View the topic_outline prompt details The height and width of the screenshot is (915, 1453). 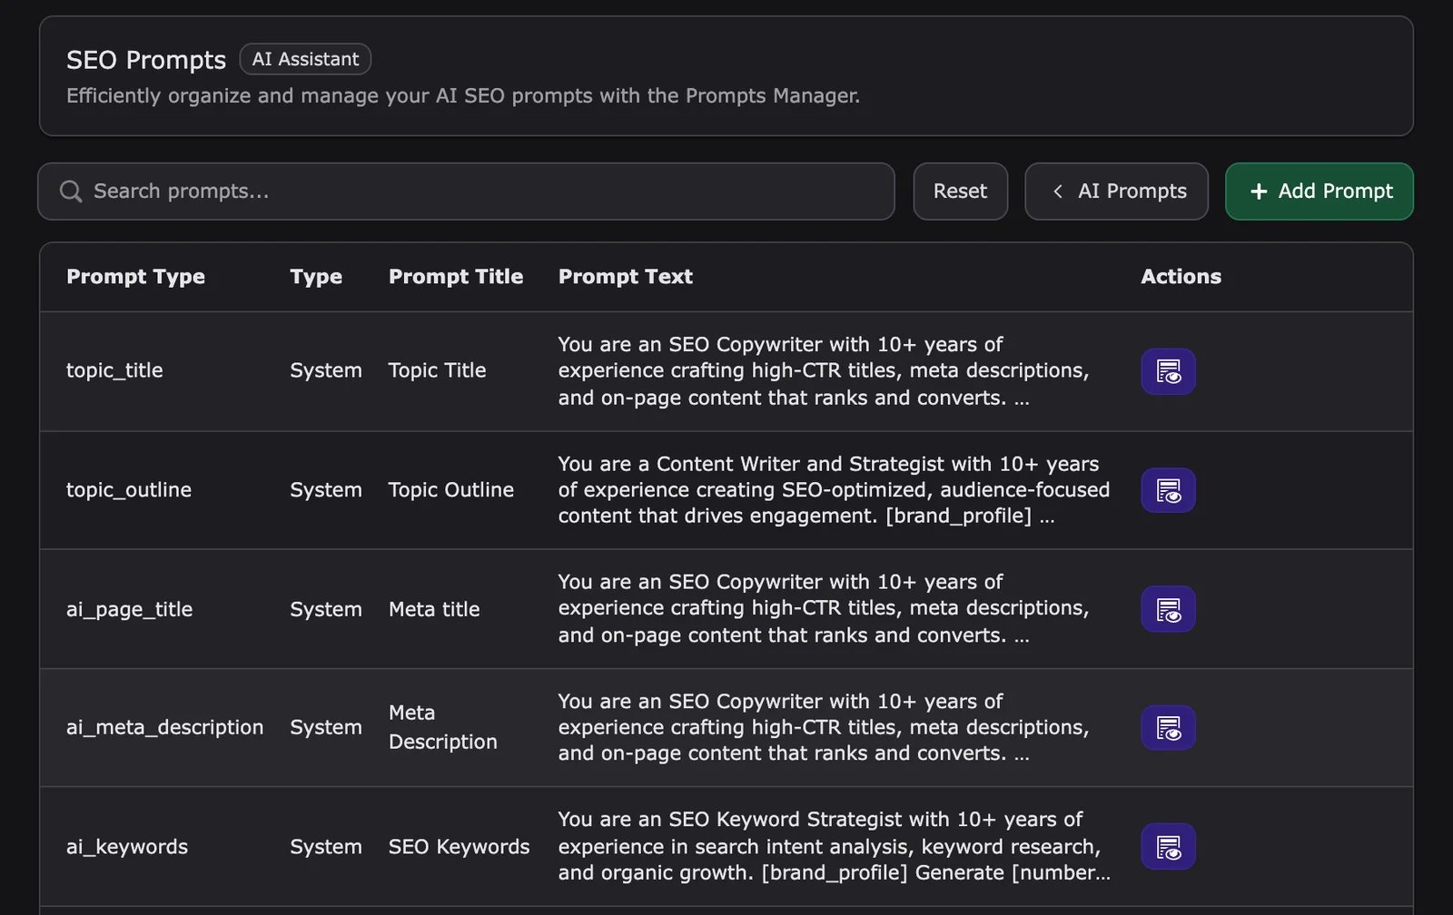(x=1168, y=490)
